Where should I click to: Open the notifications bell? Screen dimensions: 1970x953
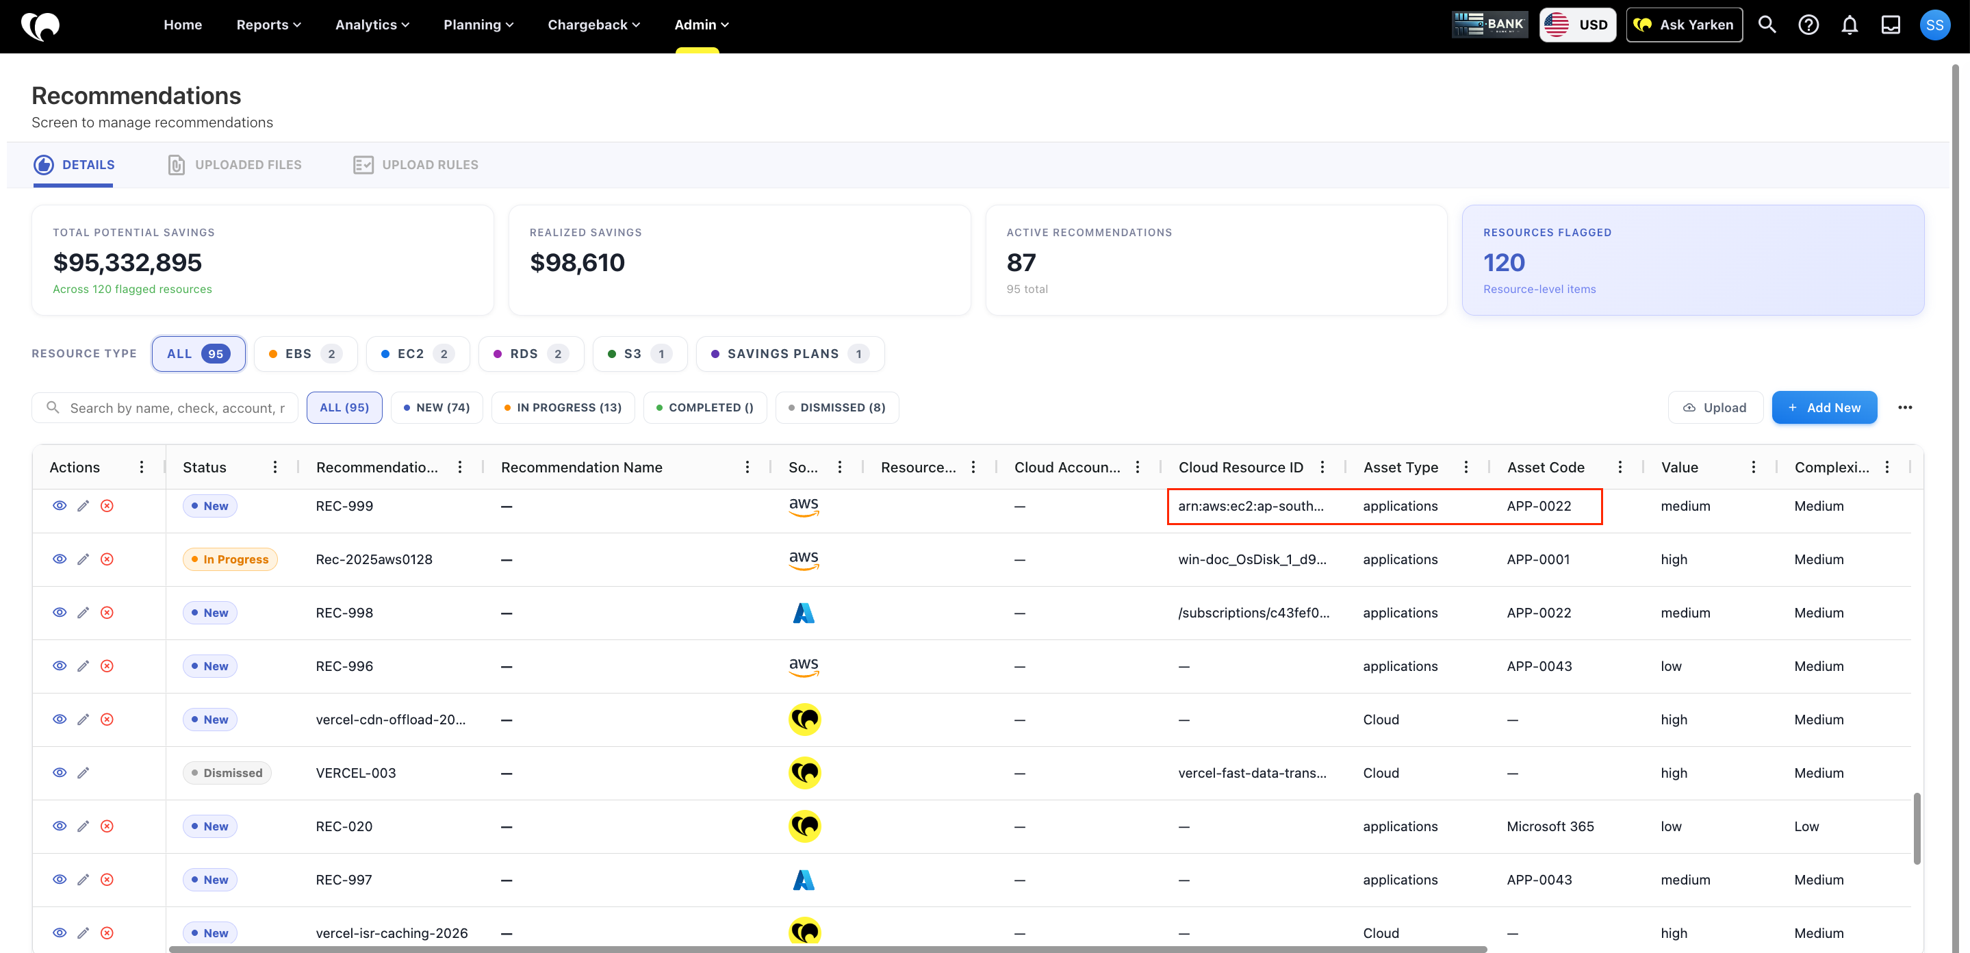(1849, 25)
